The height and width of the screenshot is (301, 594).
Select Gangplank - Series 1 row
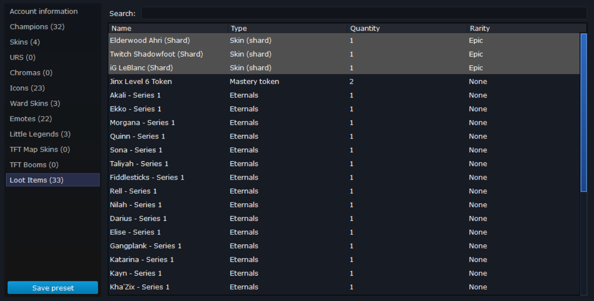[x=344, y=246]
